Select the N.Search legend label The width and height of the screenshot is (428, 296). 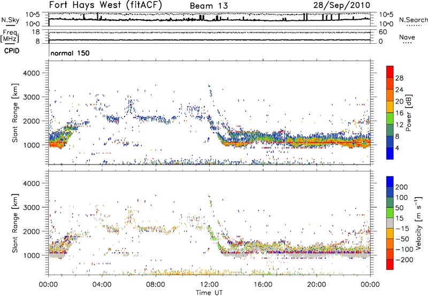coord(413,20)
